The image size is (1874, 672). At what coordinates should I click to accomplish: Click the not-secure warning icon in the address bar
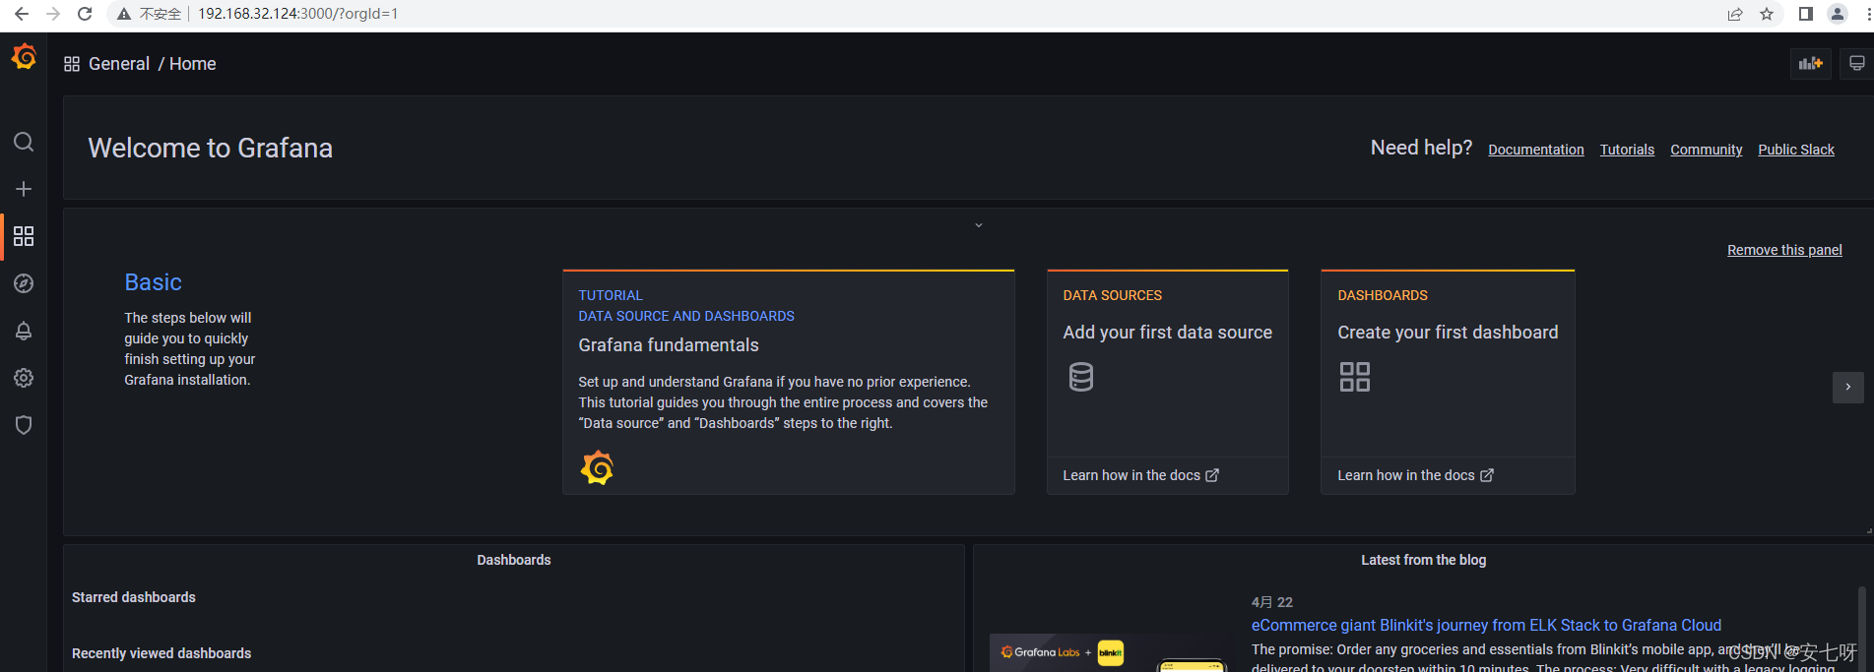pos(124,14)
